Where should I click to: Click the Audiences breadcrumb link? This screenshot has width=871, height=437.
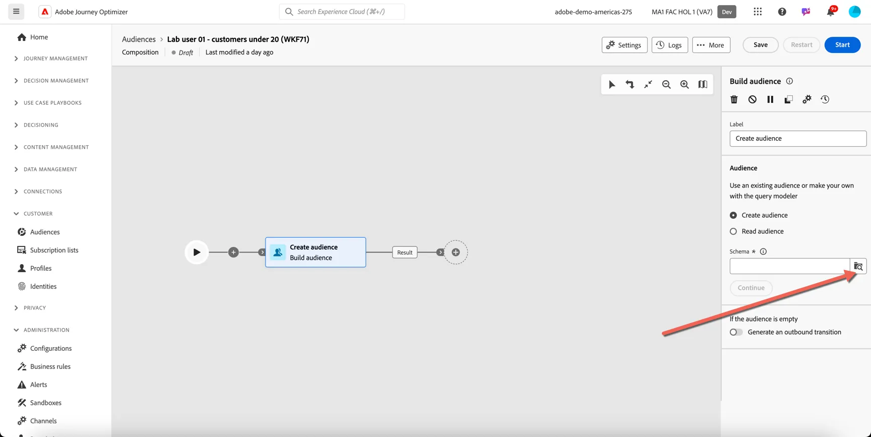click(139, 39)
